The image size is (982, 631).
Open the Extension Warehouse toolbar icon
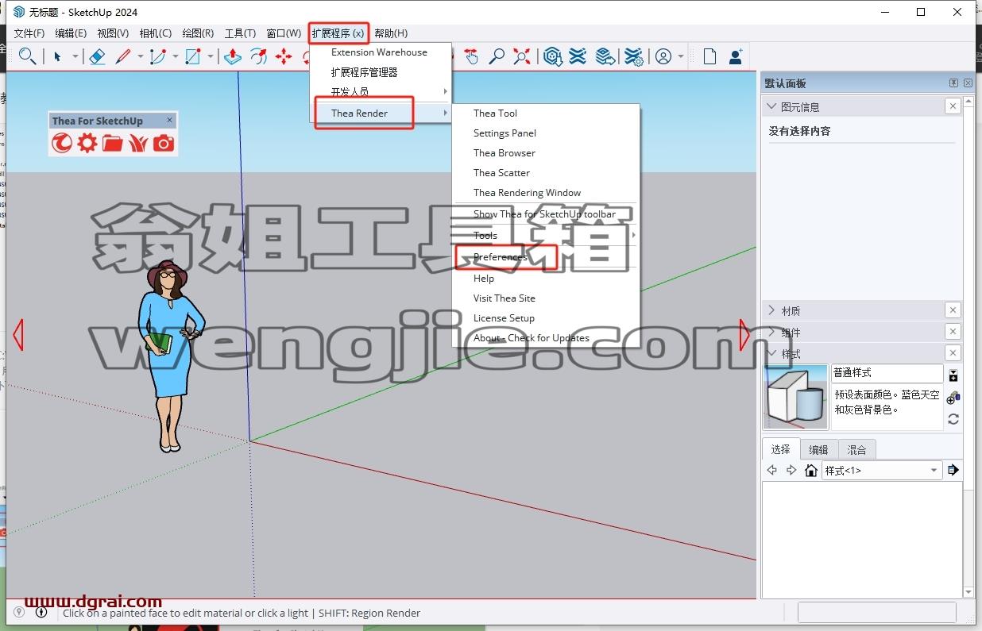coord(578,56)
